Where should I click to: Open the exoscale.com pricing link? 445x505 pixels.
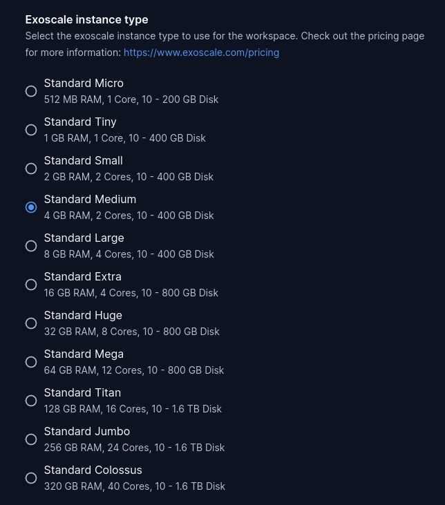[201, 53]
